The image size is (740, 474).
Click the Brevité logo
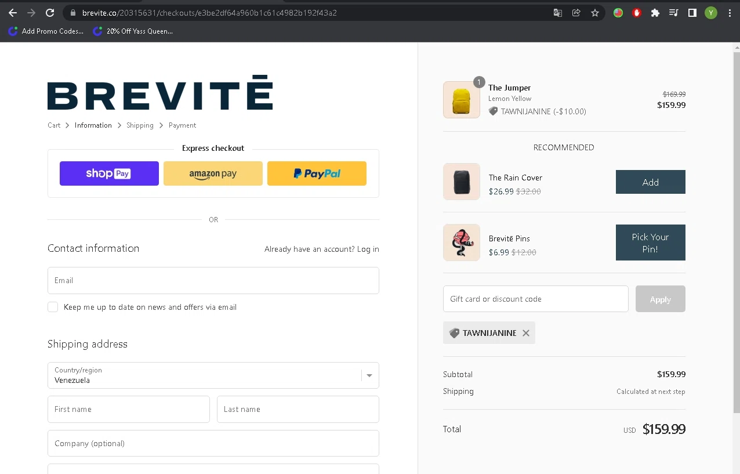click(x=160, y=93)
